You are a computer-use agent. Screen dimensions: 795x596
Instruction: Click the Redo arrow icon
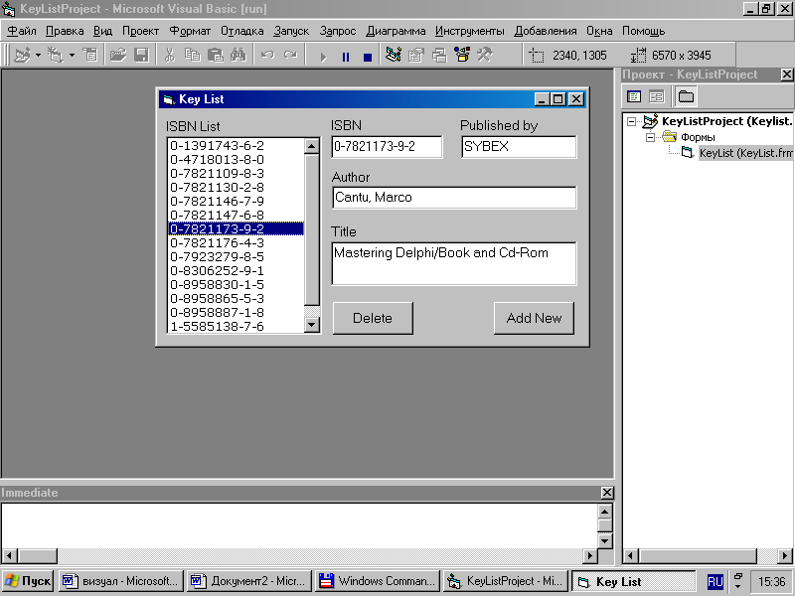[x=290, y=55]
